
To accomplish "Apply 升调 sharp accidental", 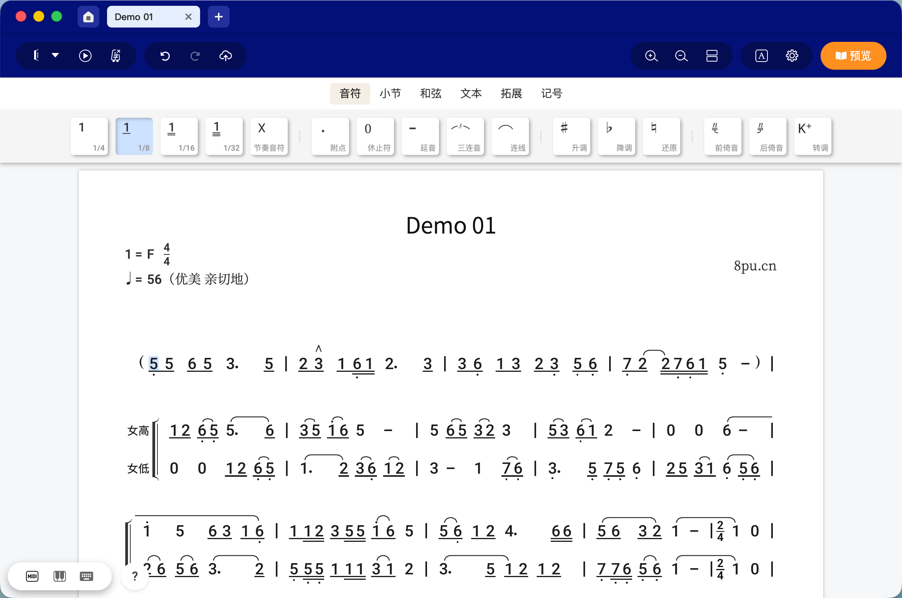I will [572, 136].
